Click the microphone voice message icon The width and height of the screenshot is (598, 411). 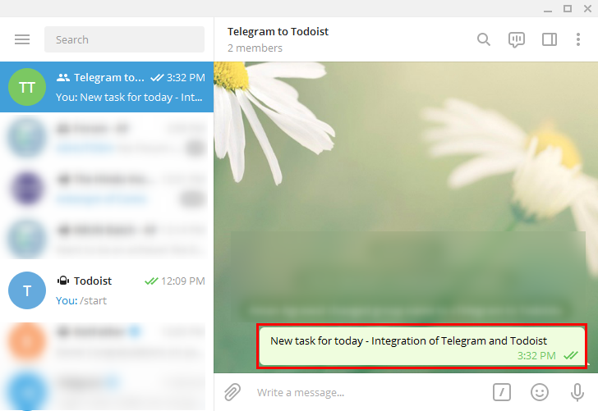pos(577,392)
